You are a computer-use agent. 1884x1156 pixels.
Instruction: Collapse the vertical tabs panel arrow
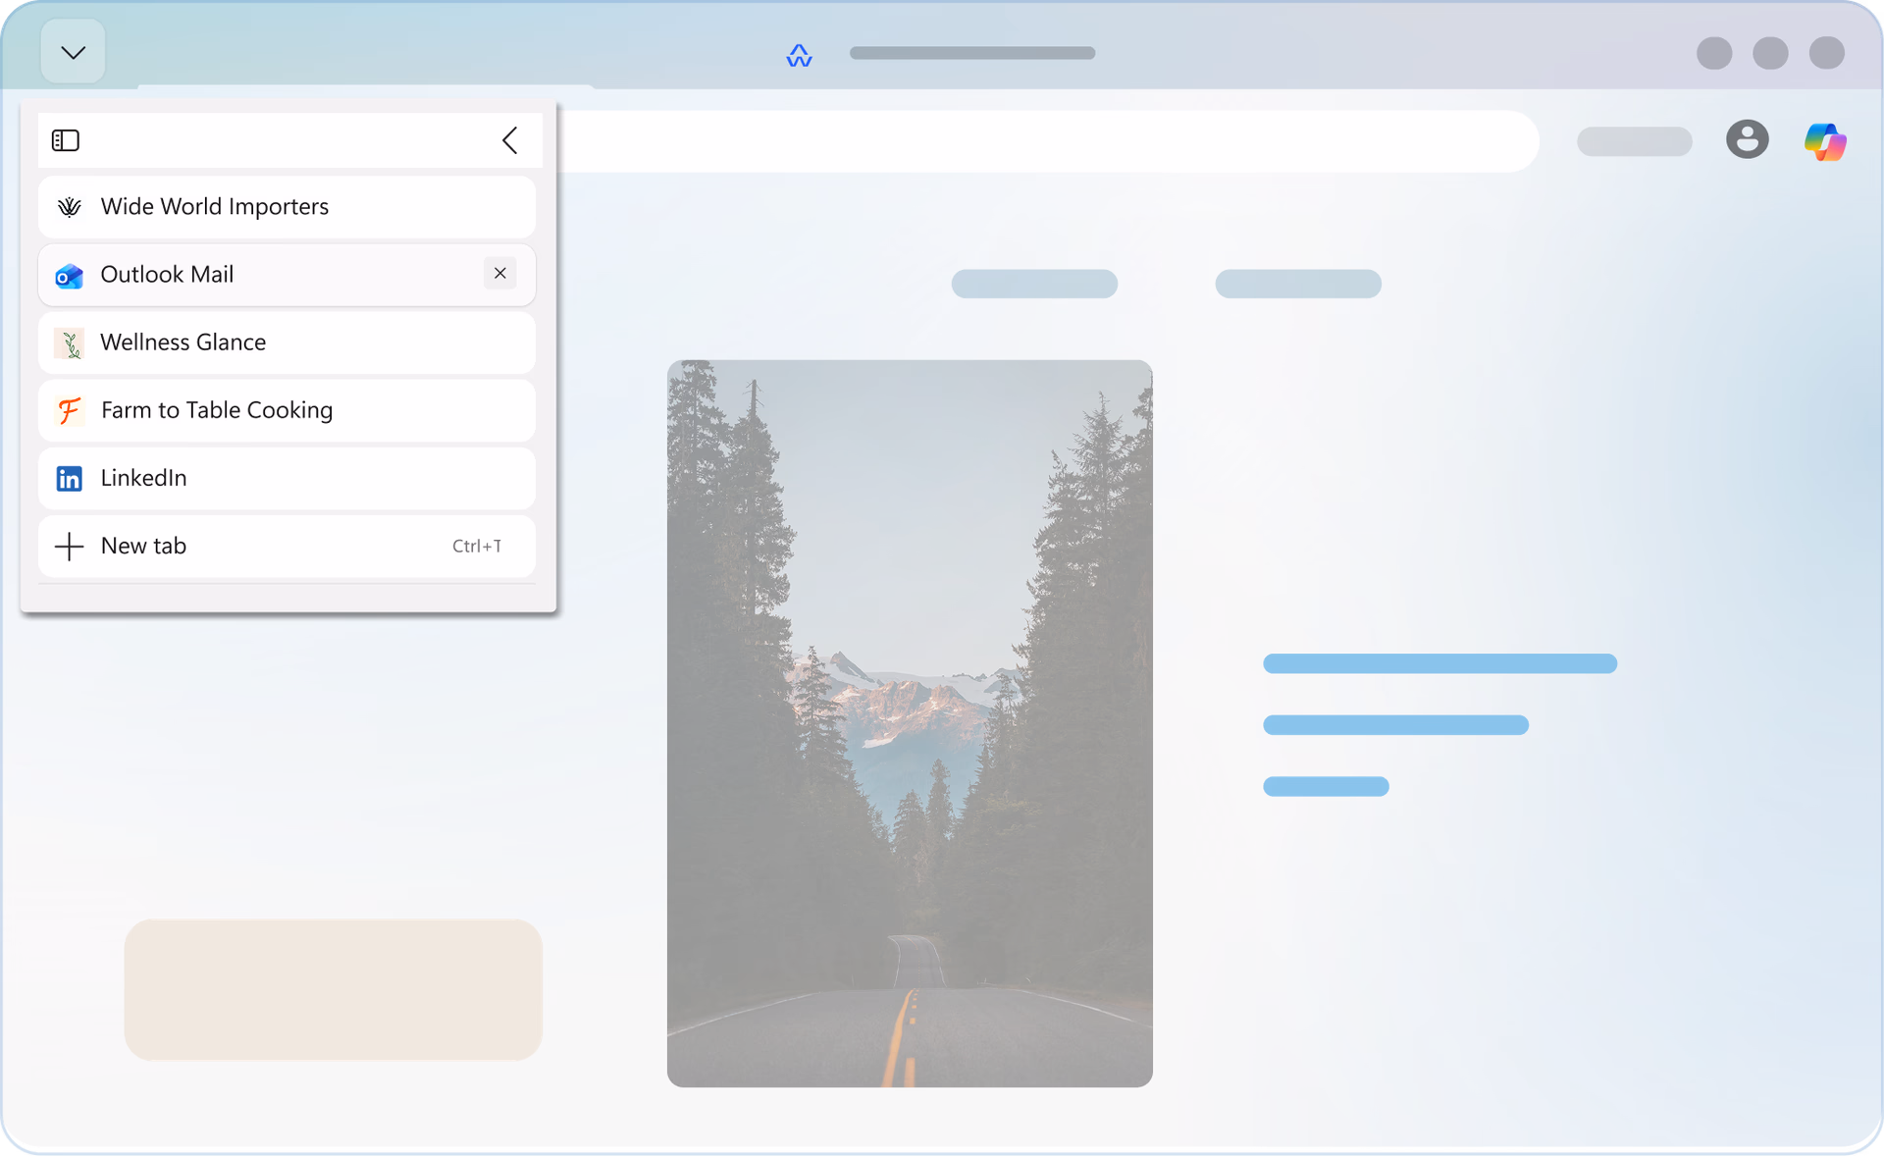(509, 140)
